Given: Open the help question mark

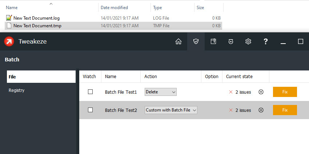Looking at the screenshot, I should click(265, 41).
